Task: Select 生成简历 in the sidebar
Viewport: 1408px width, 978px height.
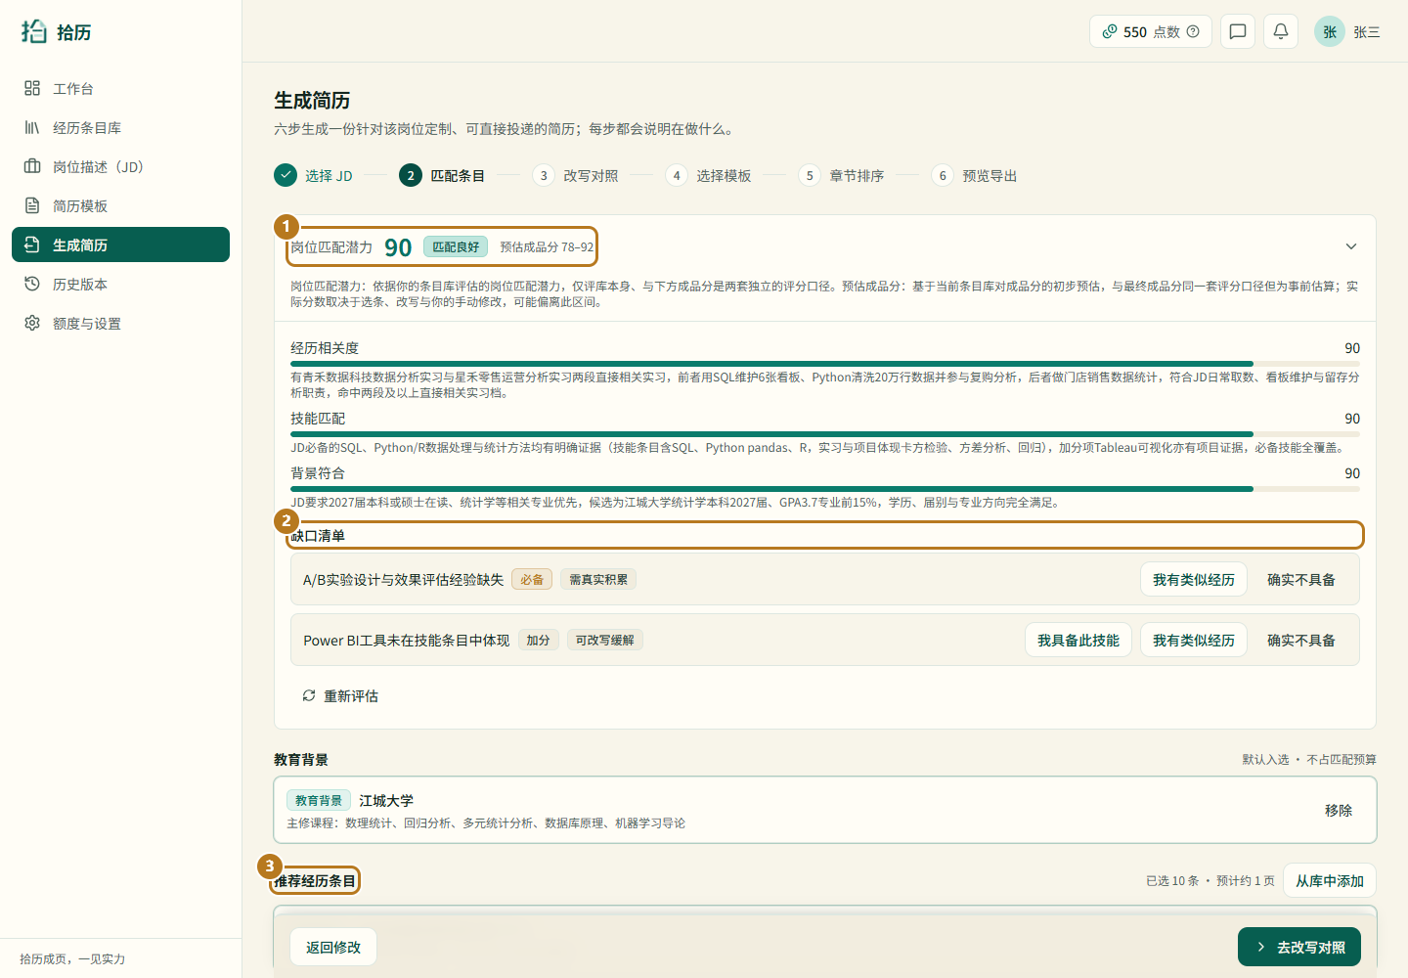Action: [x=120, y=244]
